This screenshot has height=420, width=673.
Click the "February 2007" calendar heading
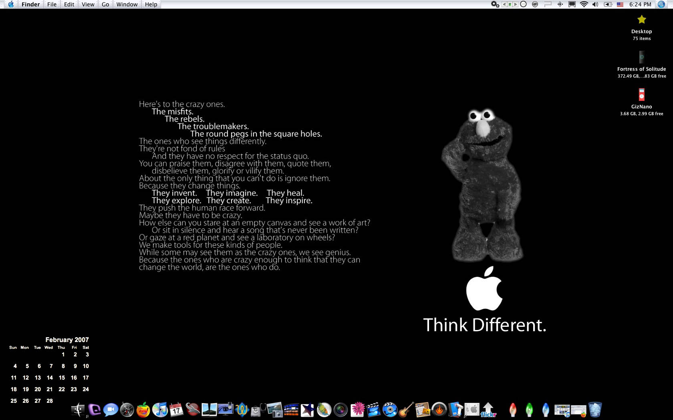(x=67, y=340)
